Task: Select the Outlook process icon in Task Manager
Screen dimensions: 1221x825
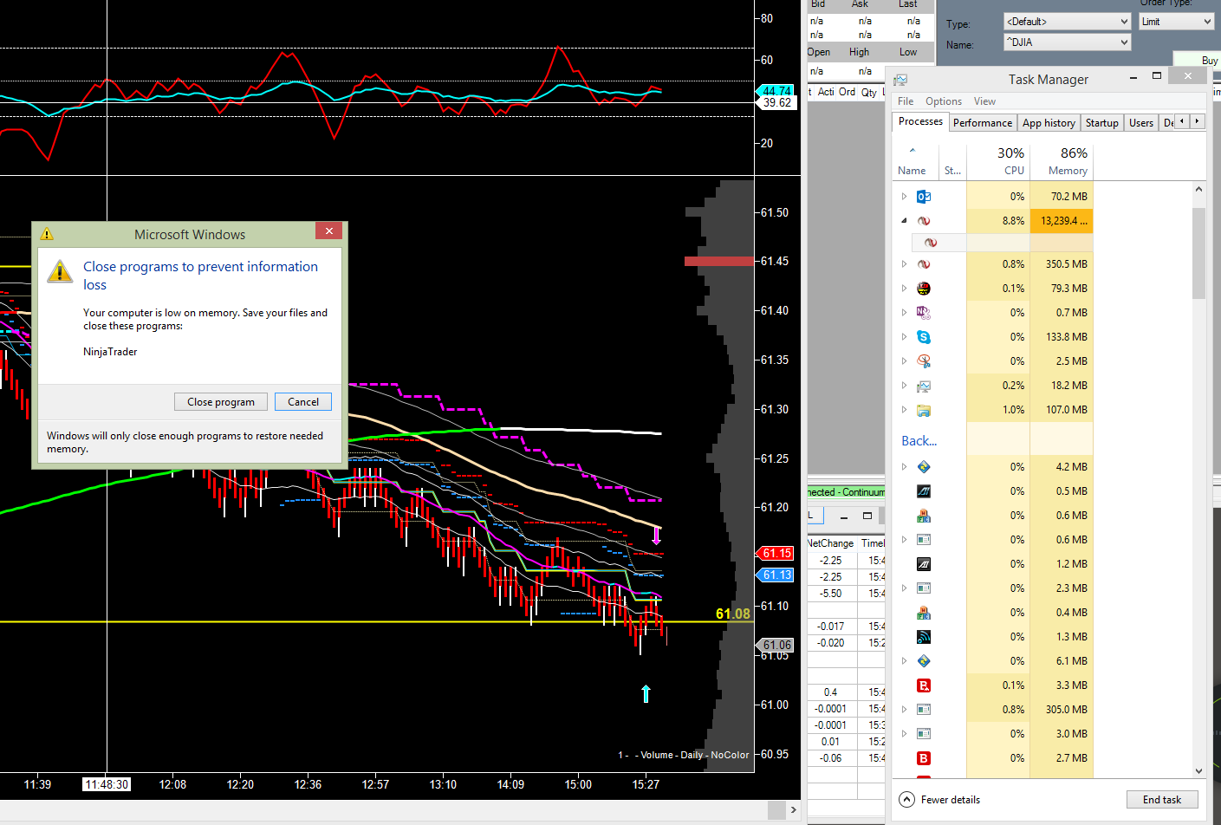Action: [x=924, y=197]
